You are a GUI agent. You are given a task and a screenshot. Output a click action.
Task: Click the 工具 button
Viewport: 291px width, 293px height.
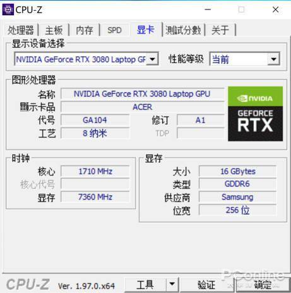pyautogui.click(x=145, y=285)
